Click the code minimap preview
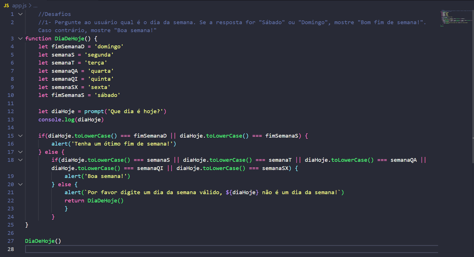 (455, 18)
